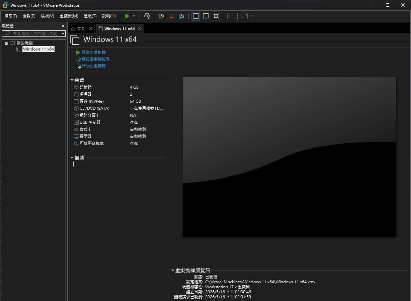Open power options dropdown next to play button

pyautogui.click(x=134, y=16)
